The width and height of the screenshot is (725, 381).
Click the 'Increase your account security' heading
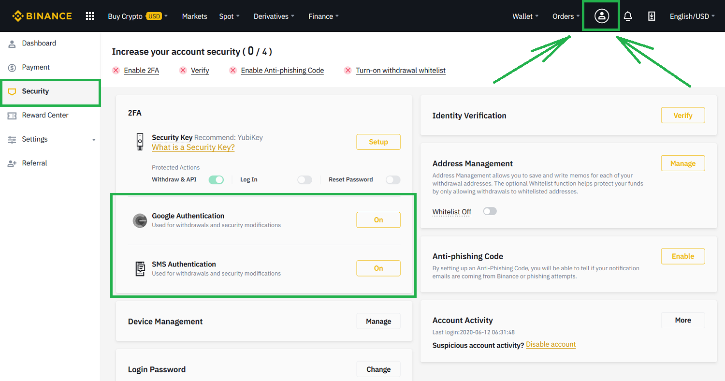click(192, 51)
